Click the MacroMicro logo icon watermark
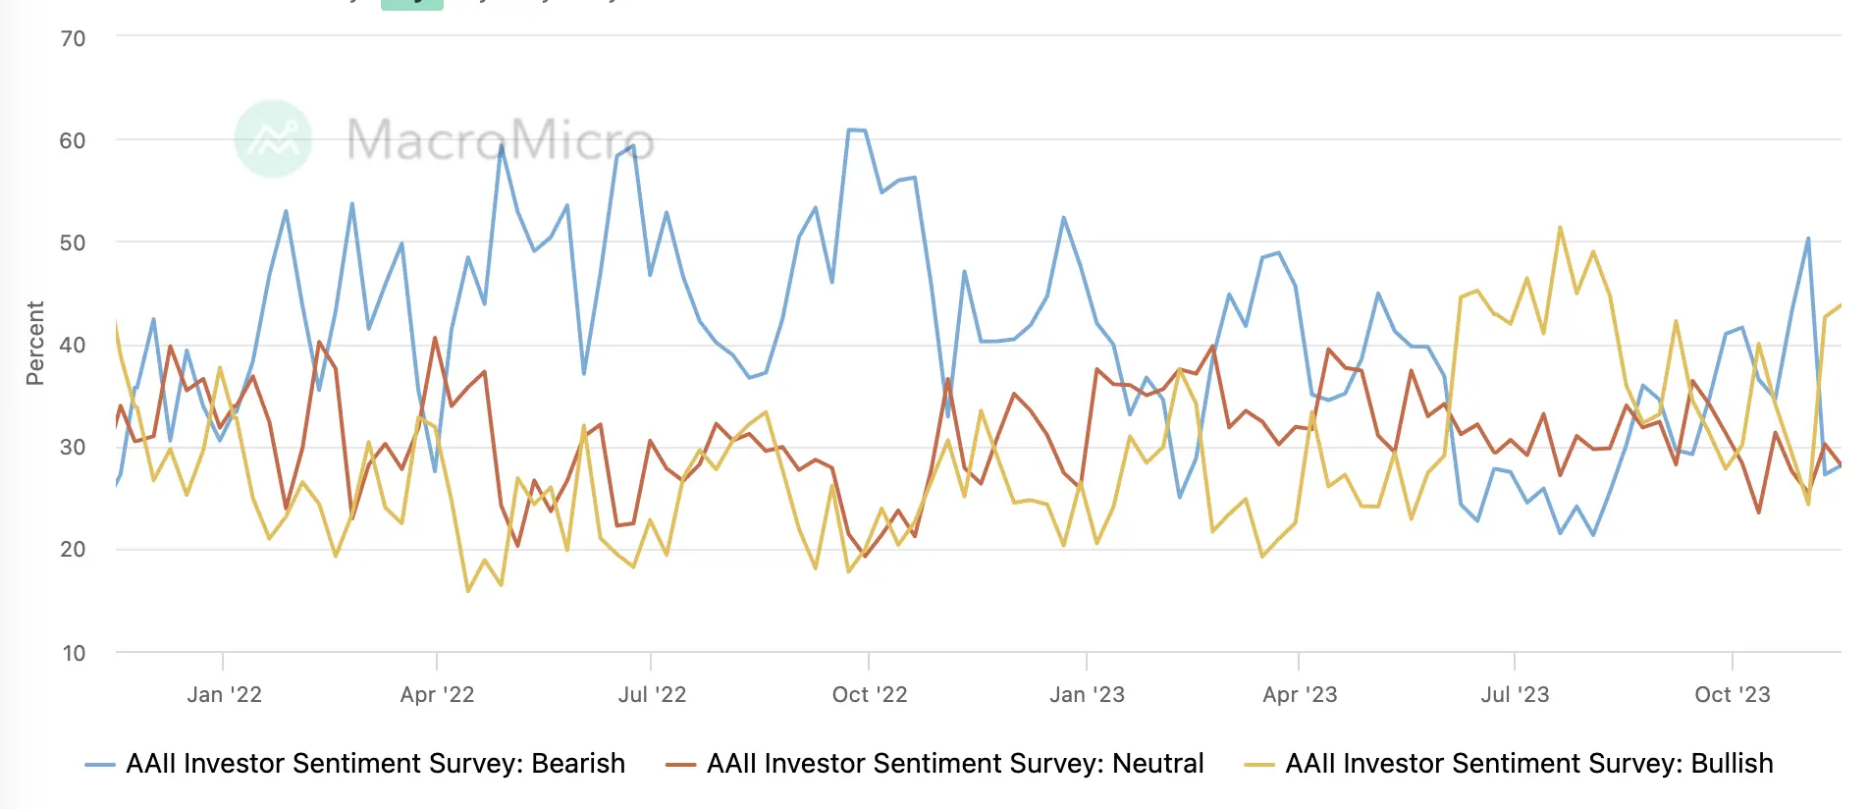Screen dimensions: 1869x809 pyautogui.click(x=274, y=139)
